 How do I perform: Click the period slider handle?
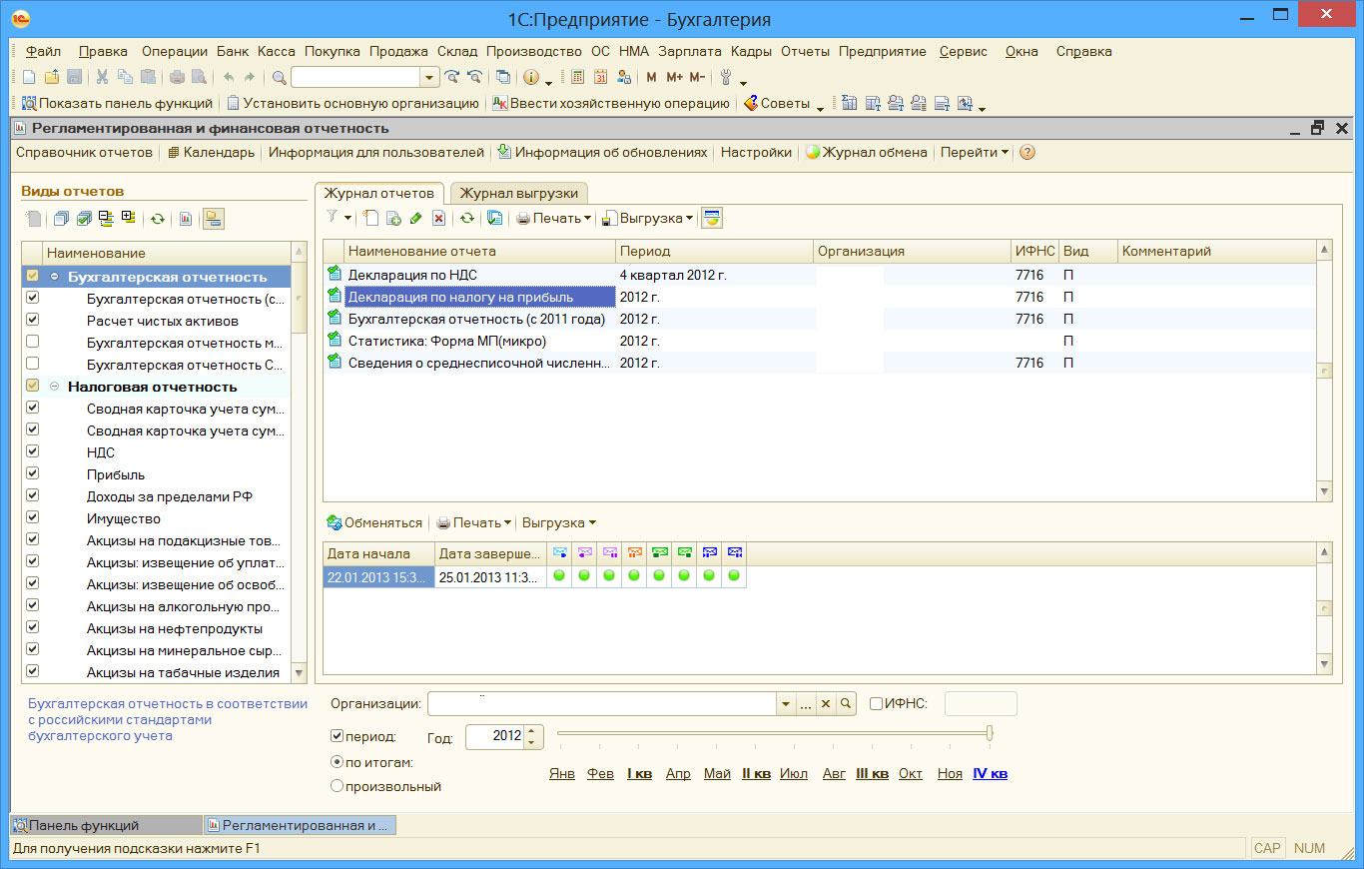point(990,733)
